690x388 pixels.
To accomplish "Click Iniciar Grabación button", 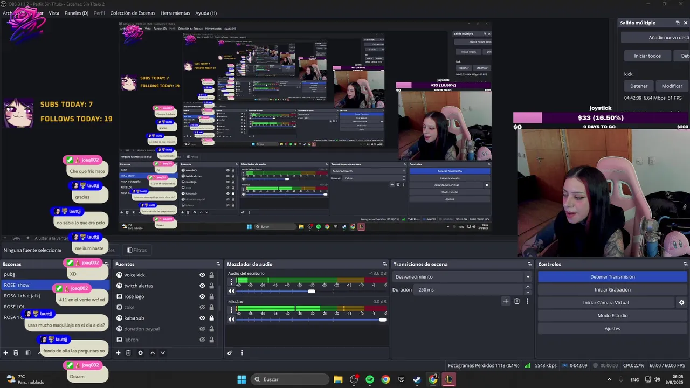I will click(612, 290).
